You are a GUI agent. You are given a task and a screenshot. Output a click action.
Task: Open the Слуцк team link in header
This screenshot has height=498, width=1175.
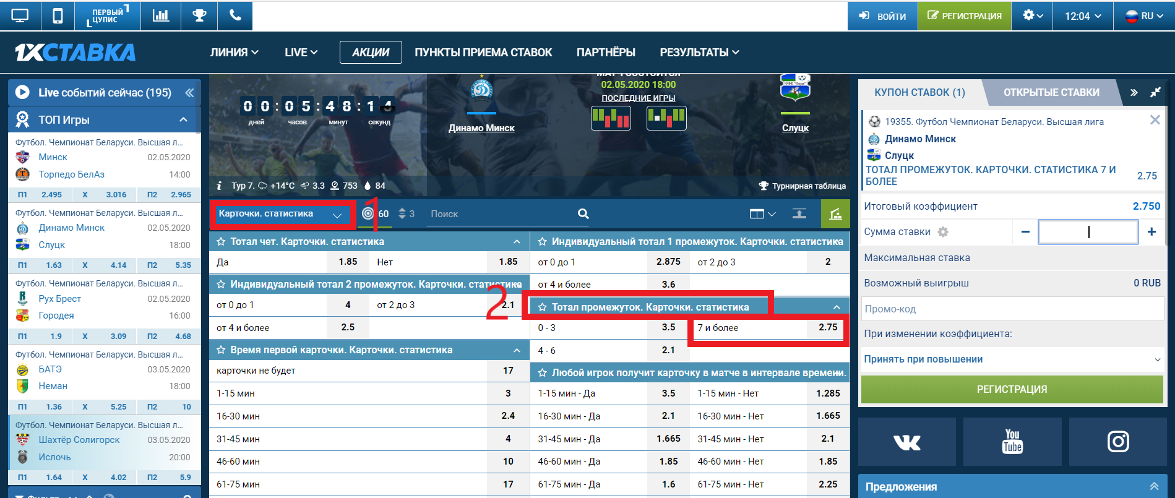pos(795,128)
